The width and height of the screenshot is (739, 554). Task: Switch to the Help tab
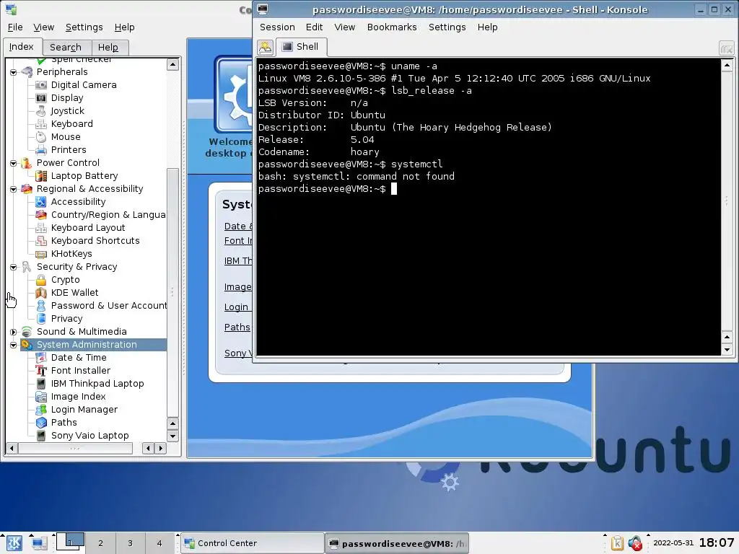108,47
